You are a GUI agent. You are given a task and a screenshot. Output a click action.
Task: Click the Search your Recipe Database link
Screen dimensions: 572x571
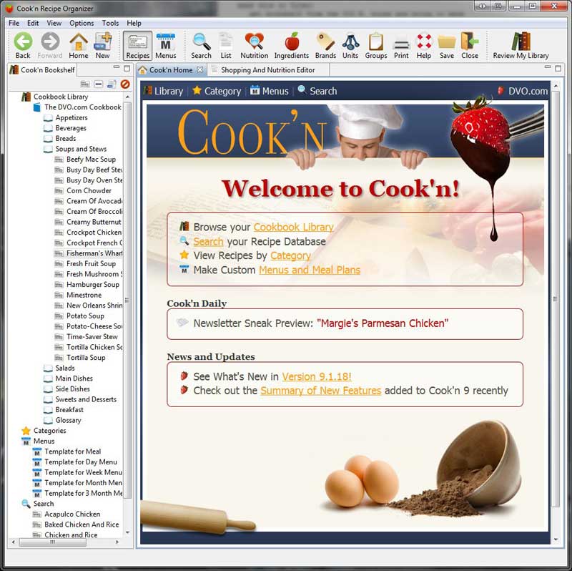(x=208, y=242)
